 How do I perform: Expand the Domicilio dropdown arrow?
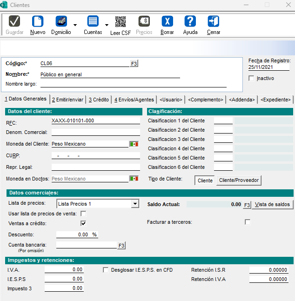click(75, 25)
